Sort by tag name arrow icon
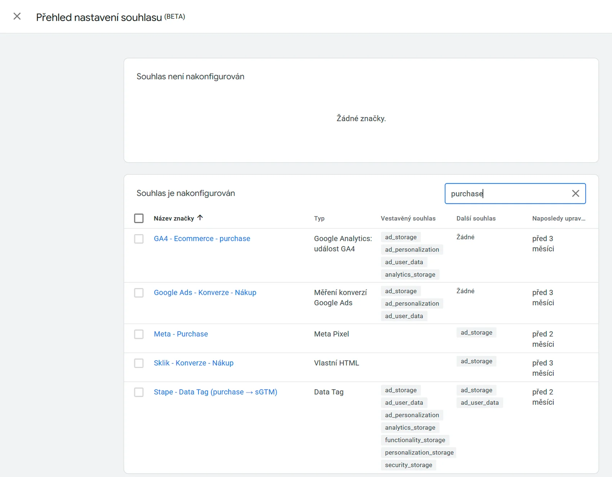612x477 pixels. coord(200,218)
